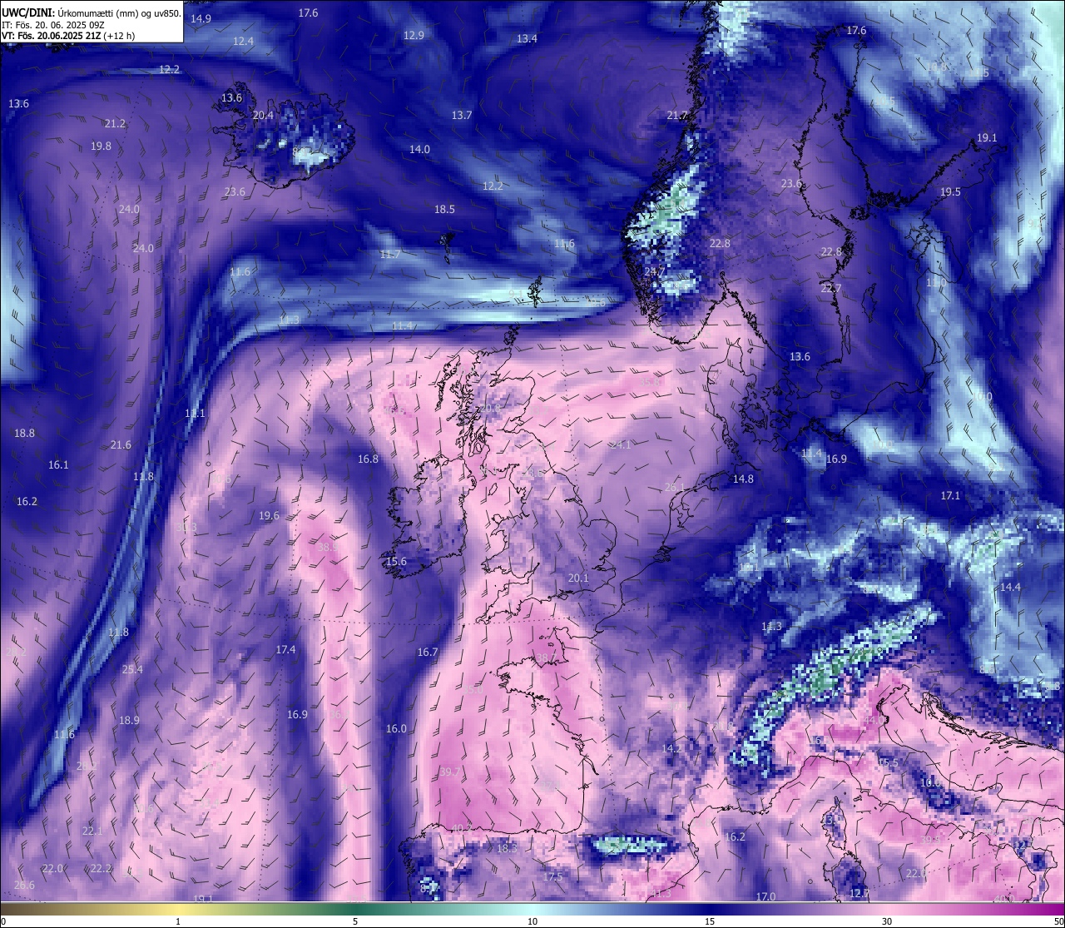1065x928 pixels.
Task: Click the 26.6 map value
Action: click(x=24, y=885)
